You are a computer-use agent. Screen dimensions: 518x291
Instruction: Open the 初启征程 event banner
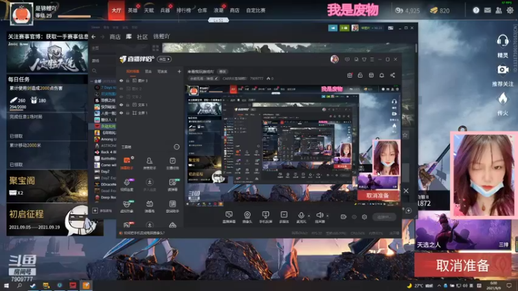[x=47, y=219]
